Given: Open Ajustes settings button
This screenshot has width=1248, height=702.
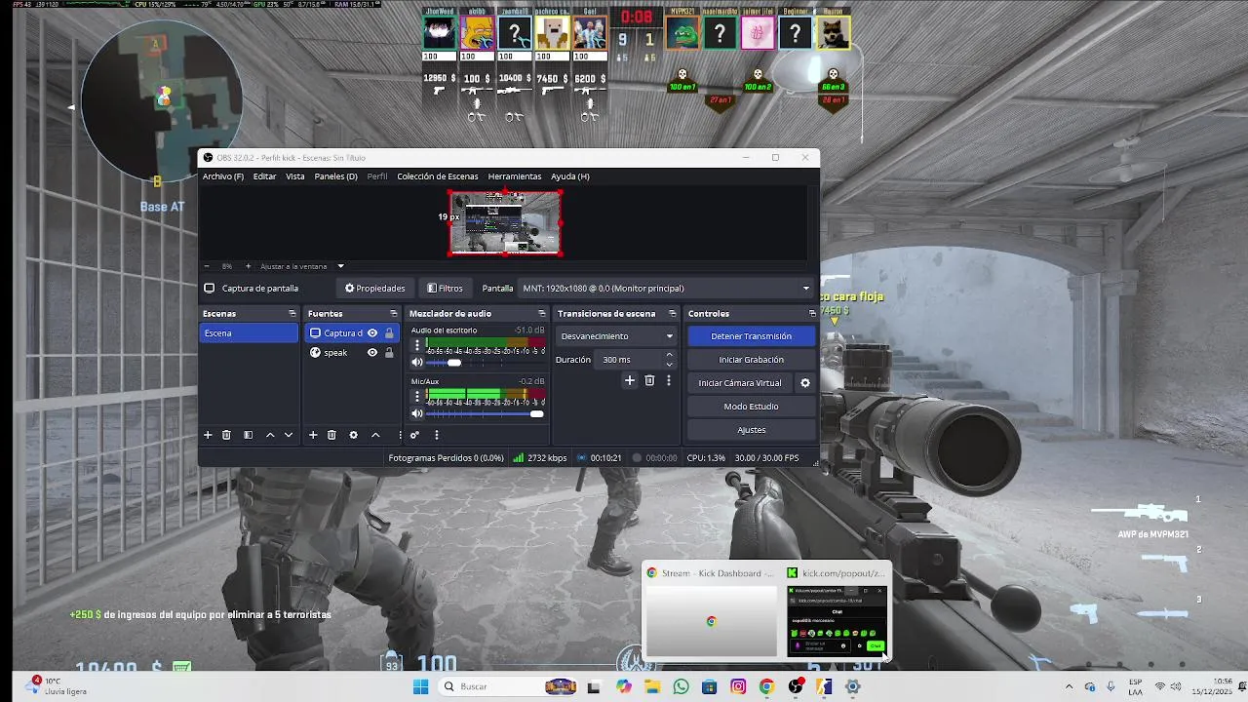Looking at the screenshot, I should 751,430.
